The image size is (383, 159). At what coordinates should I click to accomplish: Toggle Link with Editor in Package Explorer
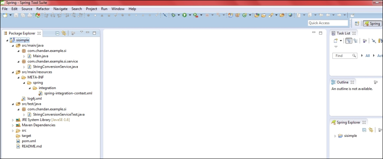[x=64, y=33]
